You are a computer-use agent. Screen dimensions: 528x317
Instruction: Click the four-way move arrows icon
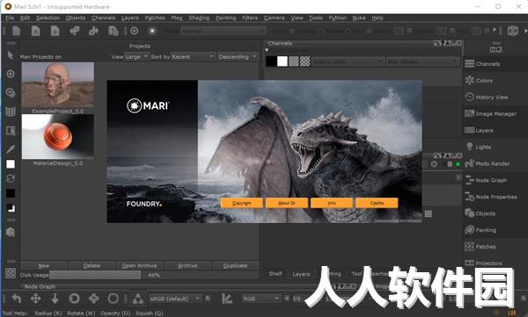point(36,299)
